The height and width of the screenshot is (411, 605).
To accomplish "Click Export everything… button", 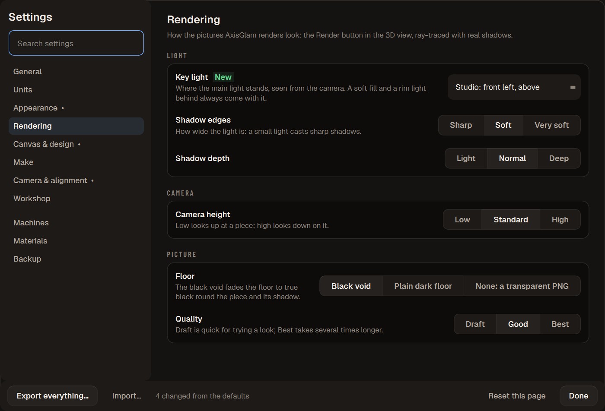I will [53, 396].
